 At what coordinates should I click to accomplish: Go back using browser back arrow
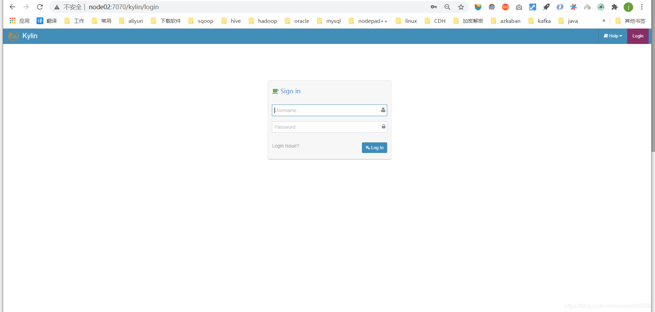coord(13,7)
